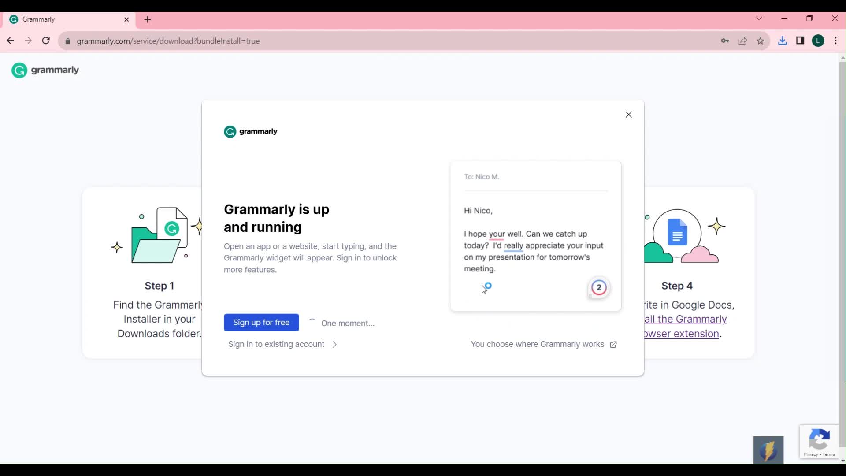Screen dimensions: 846x476
Task: Open the browser downloads panel
Action: click(x=783, y=41)
